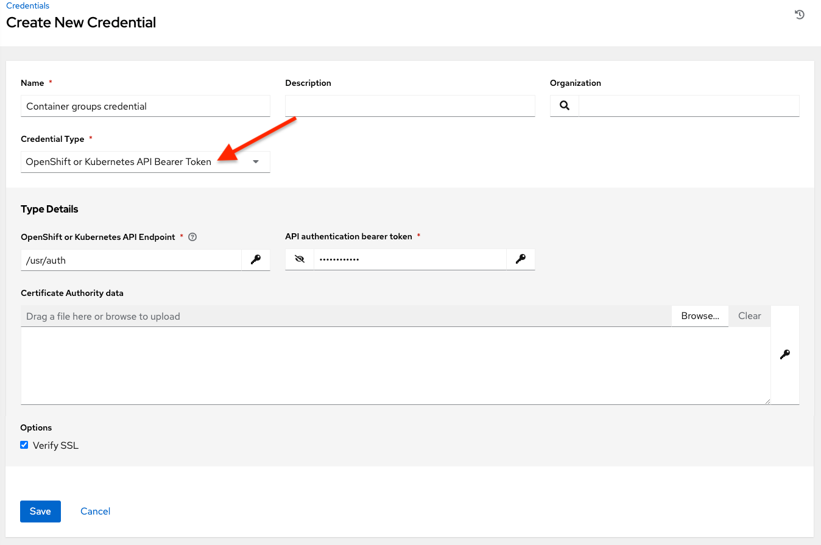Click the Description field
The width and height of the screenshot is (821, 545).
409,105
